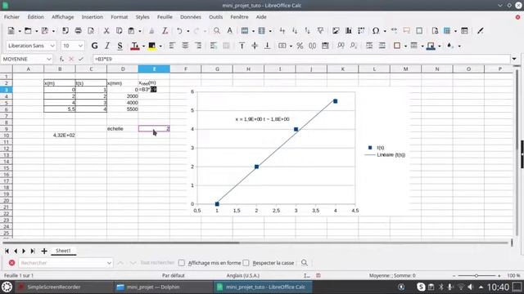Click the AutoFilter funnel icon

320,31
